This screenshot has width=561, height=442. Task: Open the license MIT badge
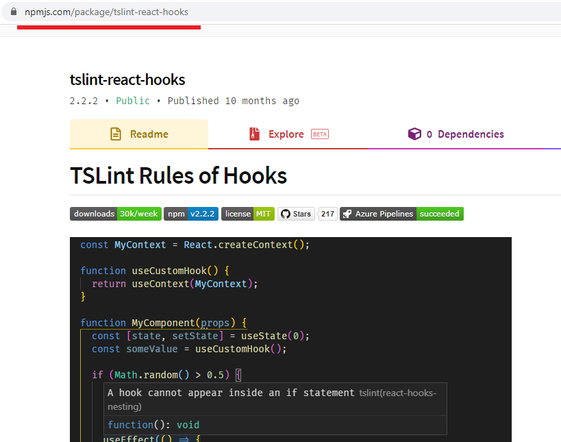pos(247,214)
